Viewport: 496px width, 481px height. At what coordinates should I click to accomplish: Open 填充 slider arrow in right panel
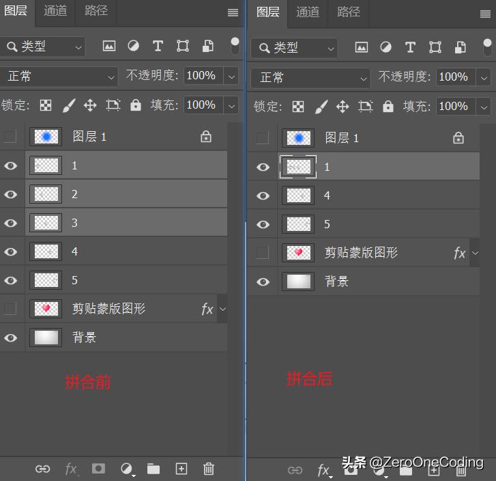pyautogui.click(x=484, y=107)
